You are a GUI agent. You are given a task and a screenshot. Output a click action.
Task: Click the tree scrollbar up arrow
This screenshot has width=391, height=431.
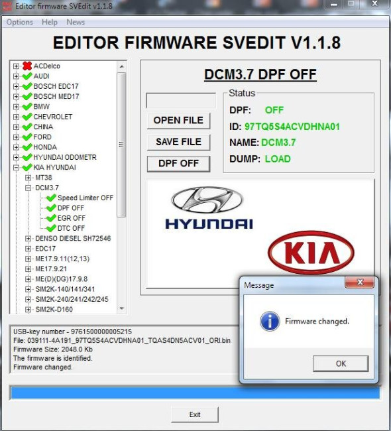pos(121,66)
